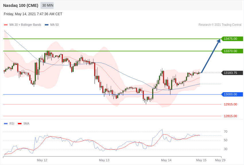The height and width of the screenshot is (165, 244).
Task: Click the 13475.00 resistance price tag
Action: (x=232, y=39)
